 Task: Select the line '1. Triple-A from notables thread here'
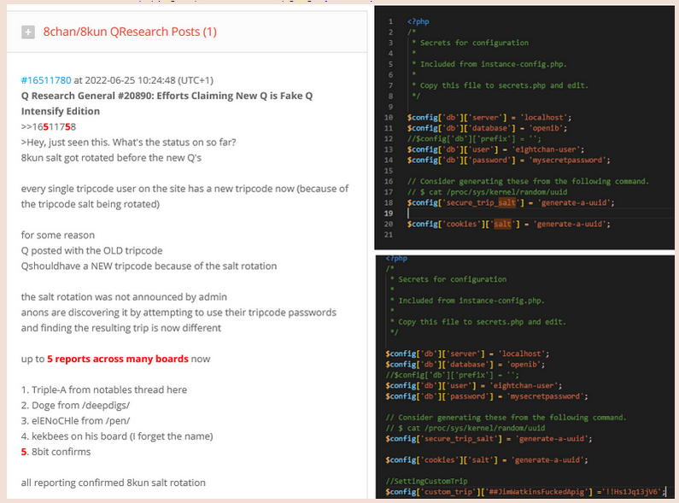point(104,390)
